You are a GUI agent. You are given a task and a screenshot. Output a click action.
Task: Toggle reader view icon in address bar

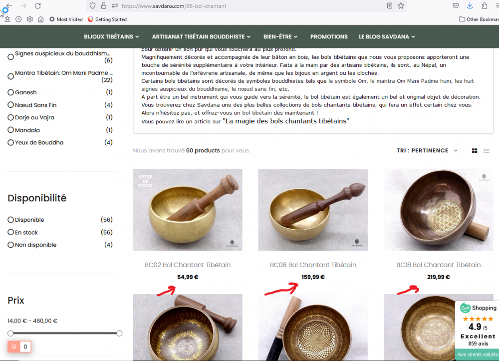click(390, 5)
